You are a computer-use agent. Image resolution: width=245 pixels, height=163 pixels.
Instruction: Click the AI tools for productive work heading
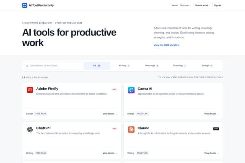(x=69, y=37)
